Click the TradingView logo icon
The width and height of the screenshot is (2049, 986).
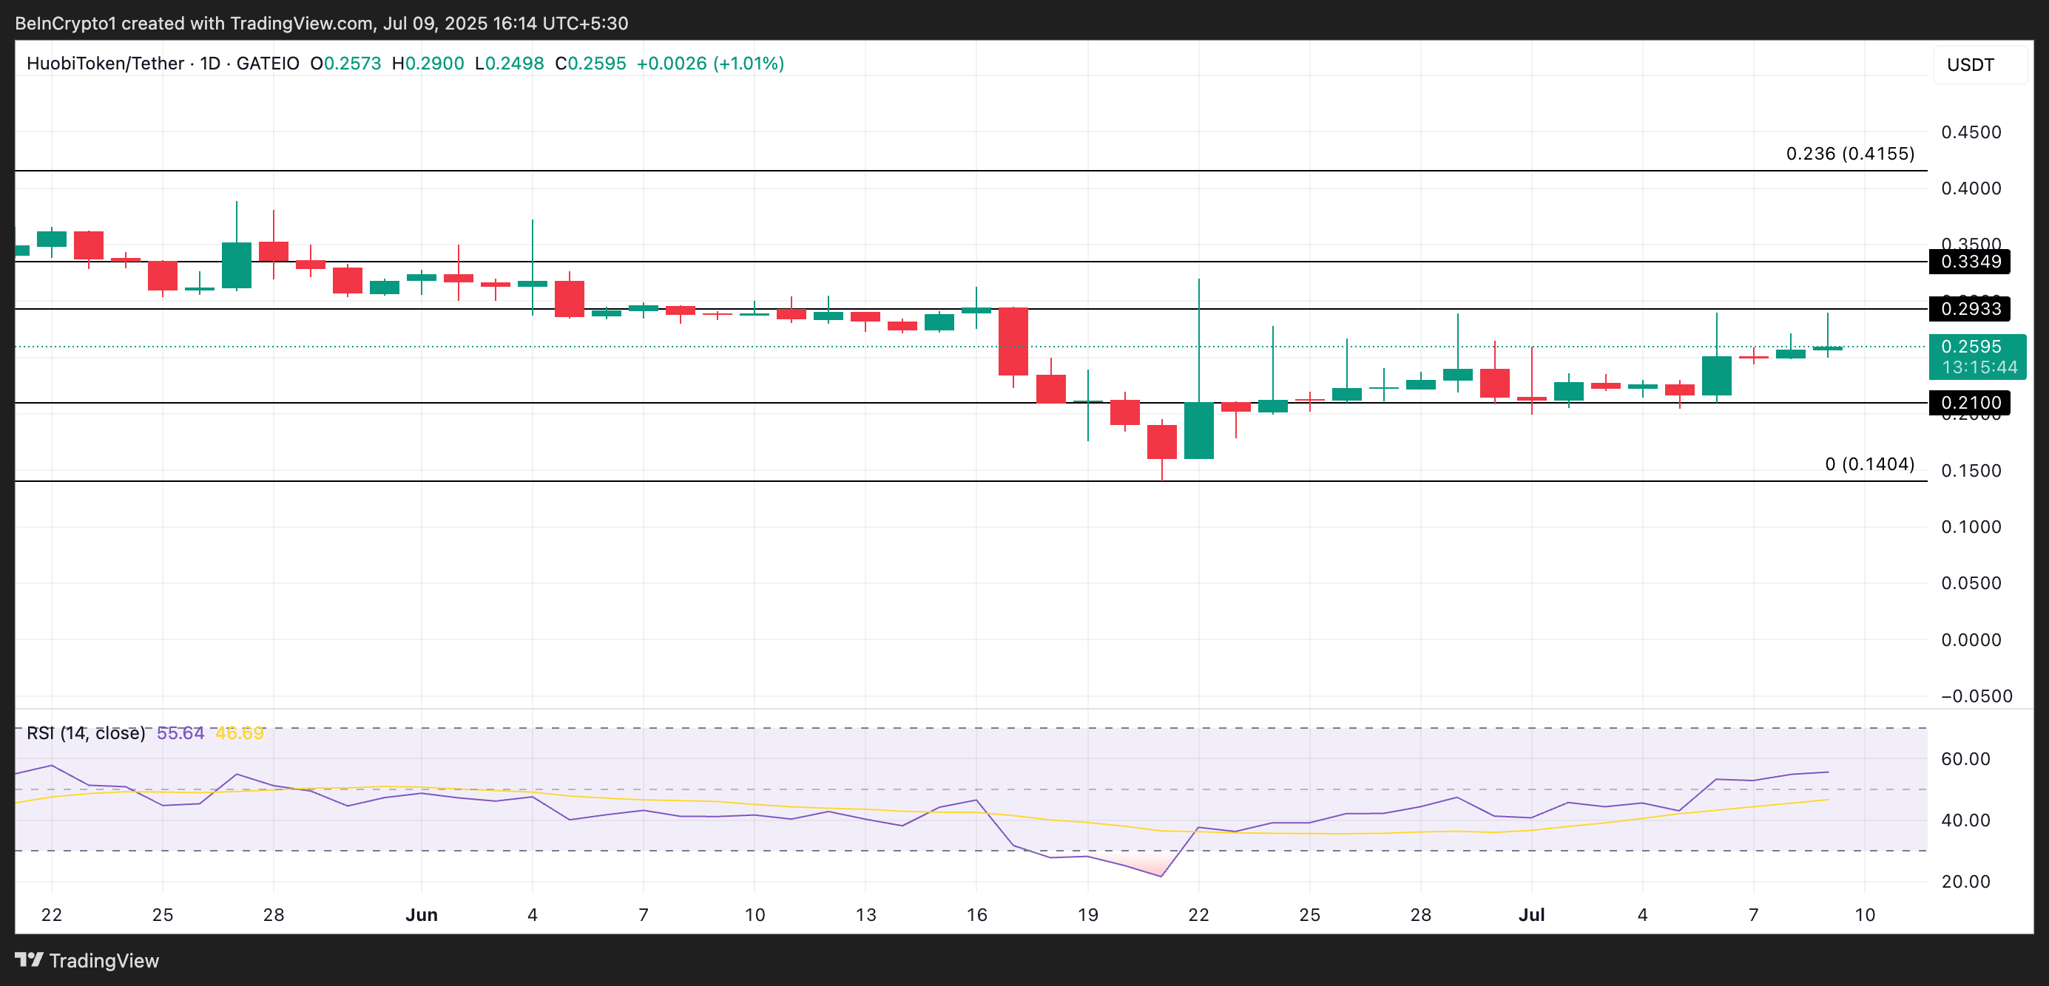tap(29, 960)
